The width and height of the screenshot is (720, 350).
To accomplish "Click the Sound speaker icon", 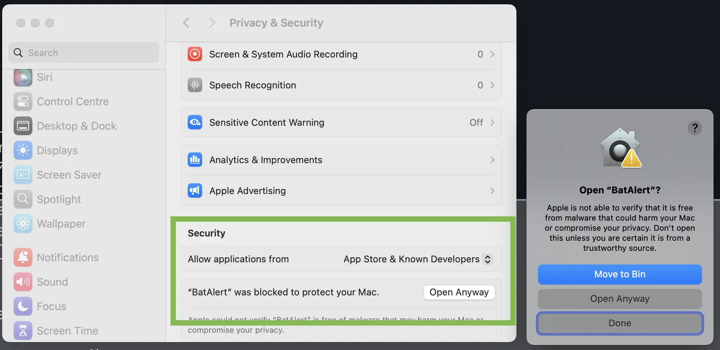I will pyautogui.click(x=23, y=282).
